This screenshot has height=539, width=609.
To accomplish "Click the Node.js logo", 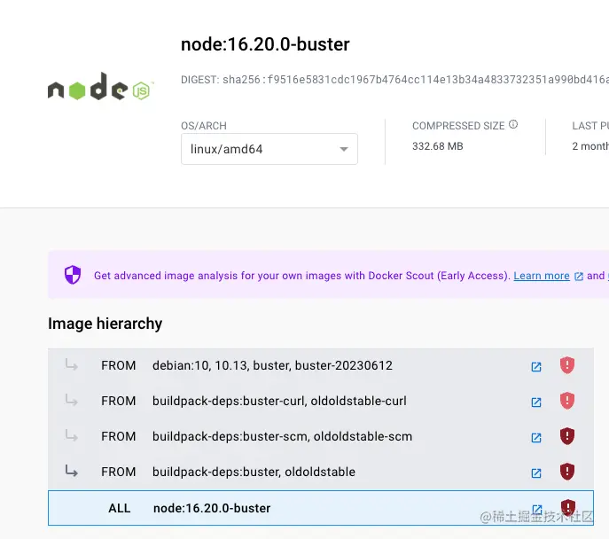I will [100, 87].
